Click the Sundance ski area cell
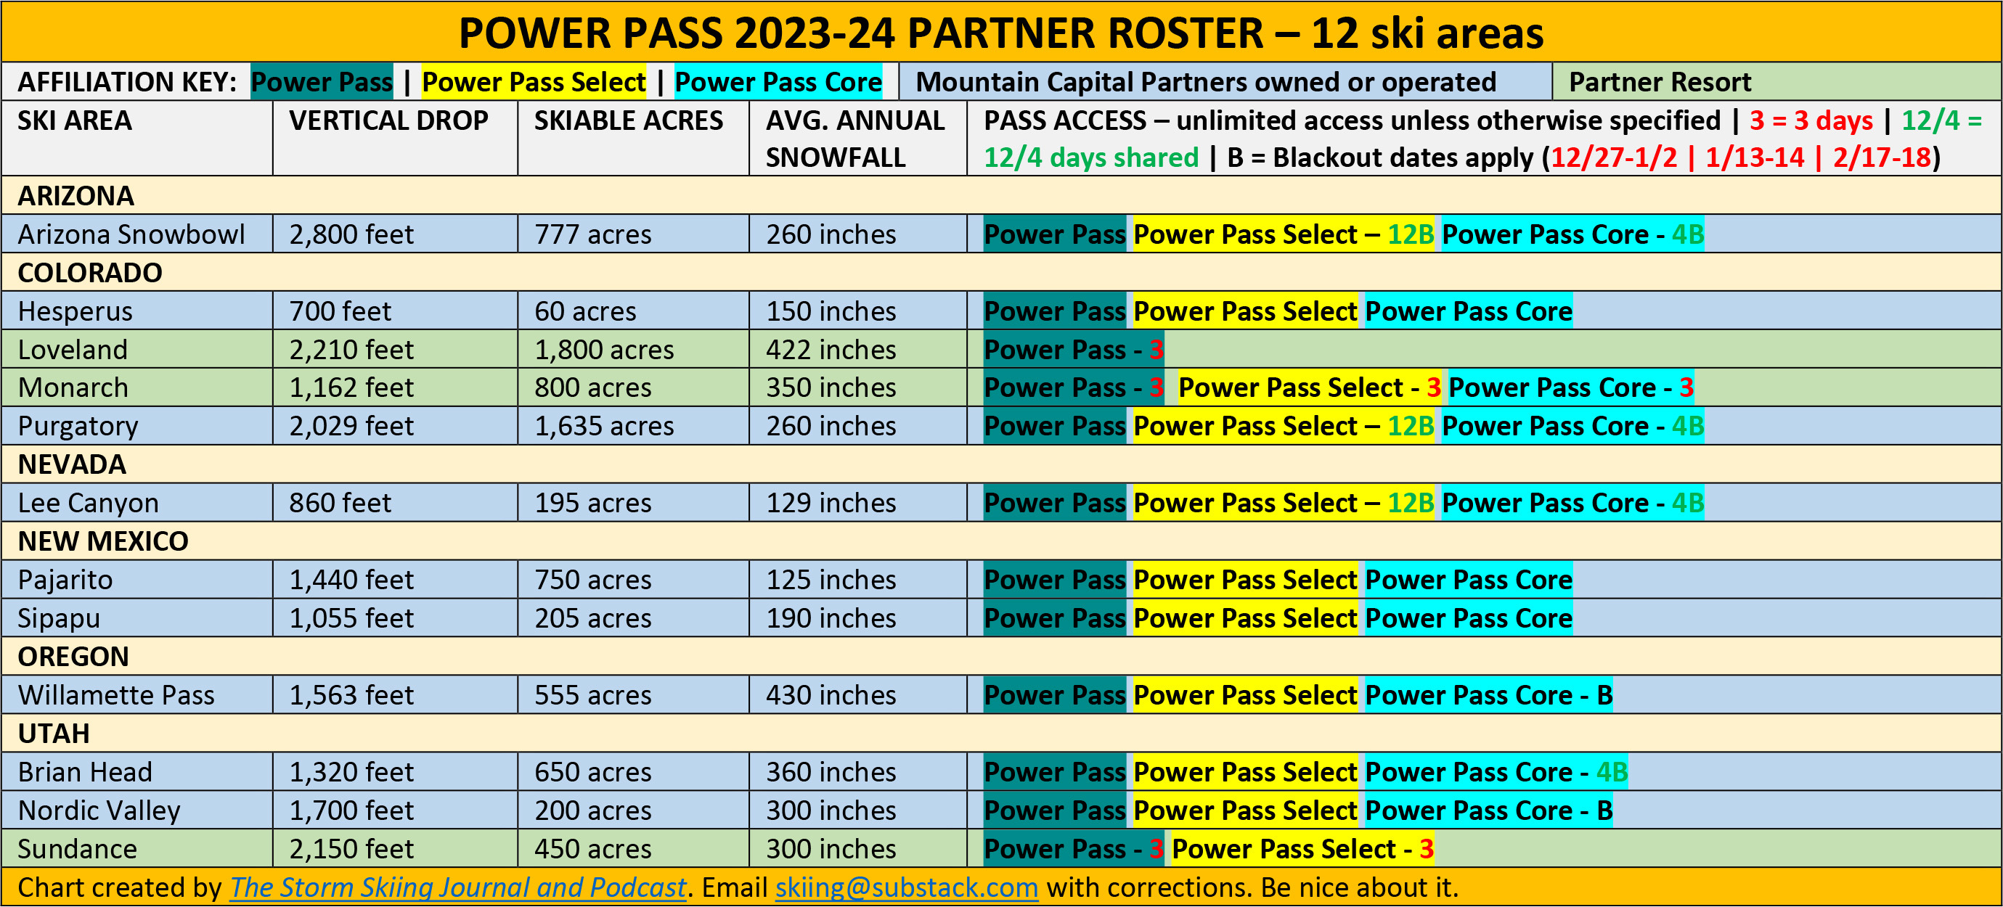The width and height of the screenshot is (2003, 907). point(78,849)
